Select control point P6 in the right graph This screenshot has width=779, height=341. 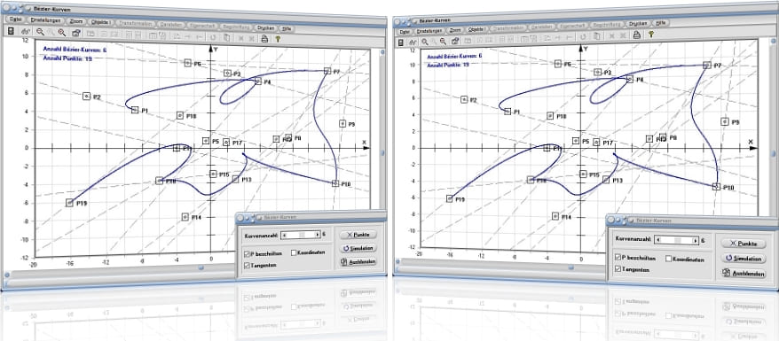[558, 64]
